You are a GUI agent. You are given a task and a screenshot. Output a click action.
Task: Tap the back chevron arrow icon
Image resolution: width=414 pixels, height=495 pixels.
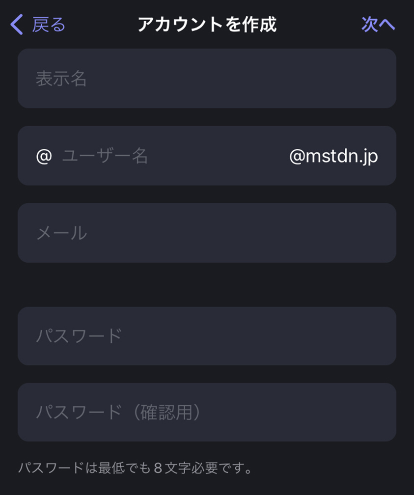pos(16,25)
